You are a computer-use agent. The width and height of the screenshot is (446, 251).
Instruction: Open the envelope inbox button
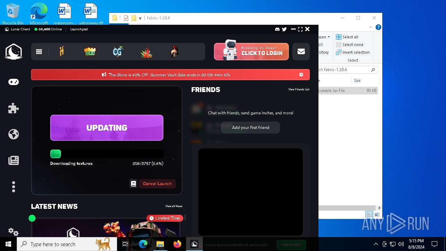(301, 52)
